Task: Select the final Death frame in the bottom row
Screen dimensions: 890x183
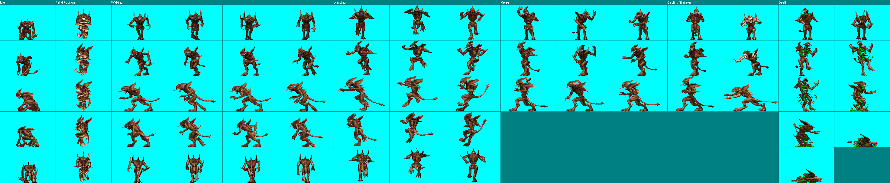Action: [806, 176]
